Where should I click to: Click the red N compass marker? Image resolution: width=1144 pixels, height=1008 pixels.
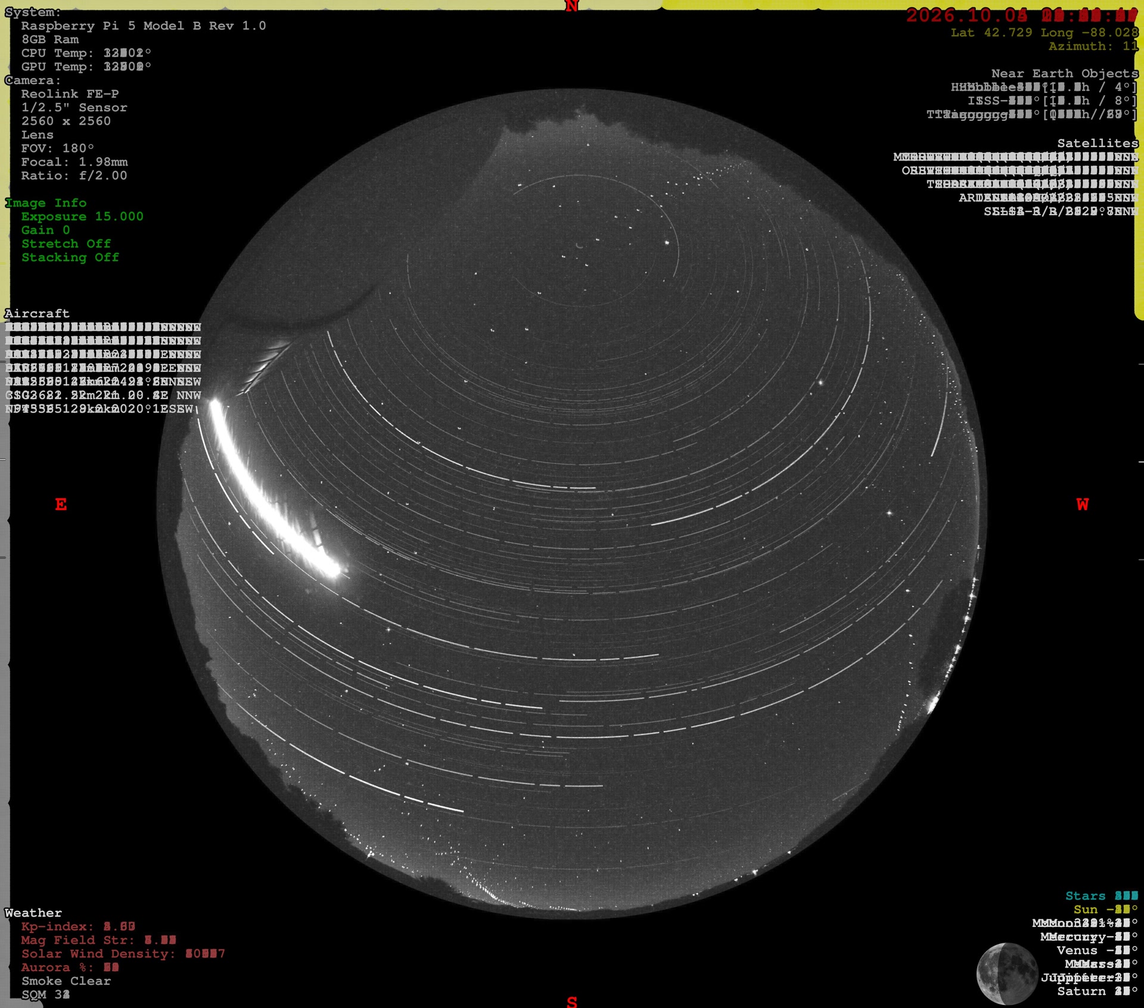pyautogui.click(x=571, y=7)
